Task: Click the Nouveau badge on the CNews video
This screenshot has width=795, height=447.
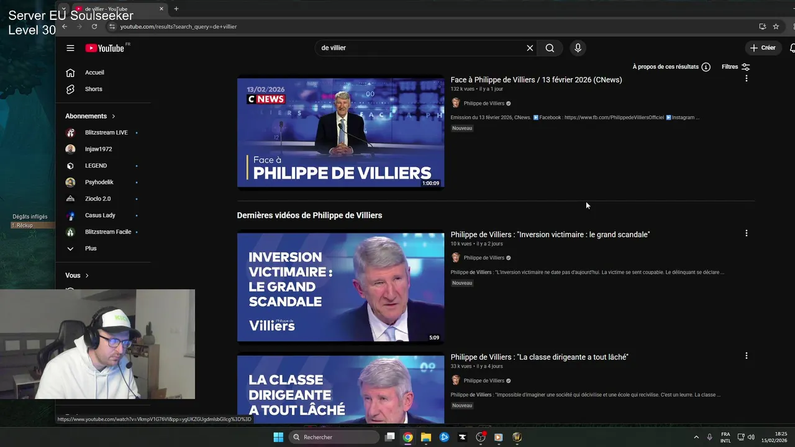Action: click(x=462, y=128)
